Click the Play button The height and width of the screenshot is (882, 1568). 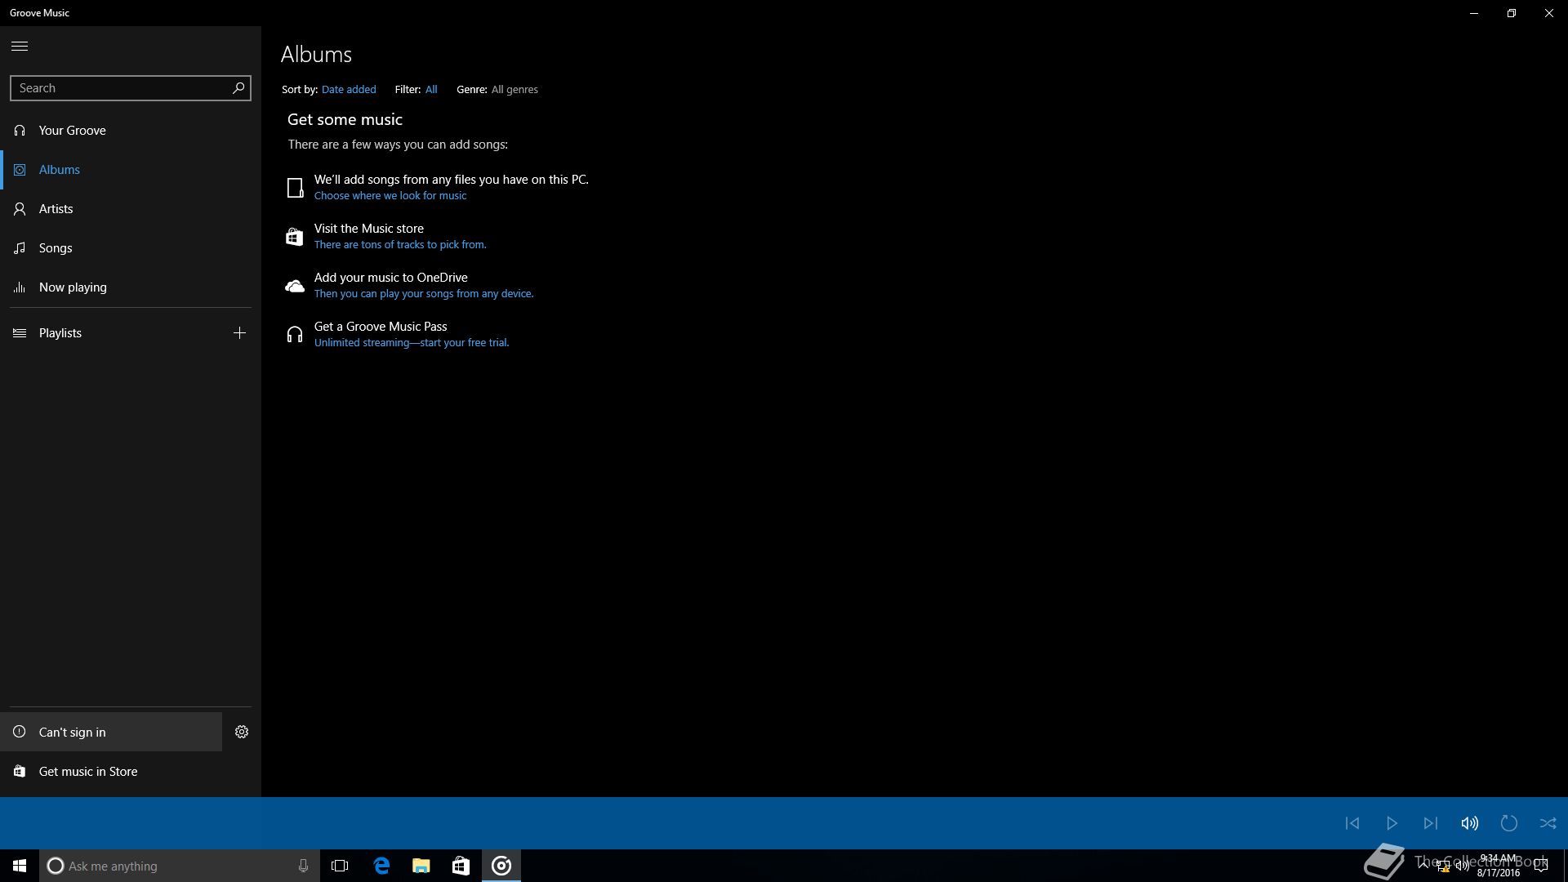(1392, 823)
